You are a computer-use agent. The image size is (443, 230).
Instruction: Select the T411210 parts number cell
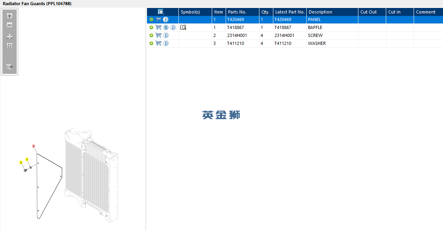tap(242, 43)
